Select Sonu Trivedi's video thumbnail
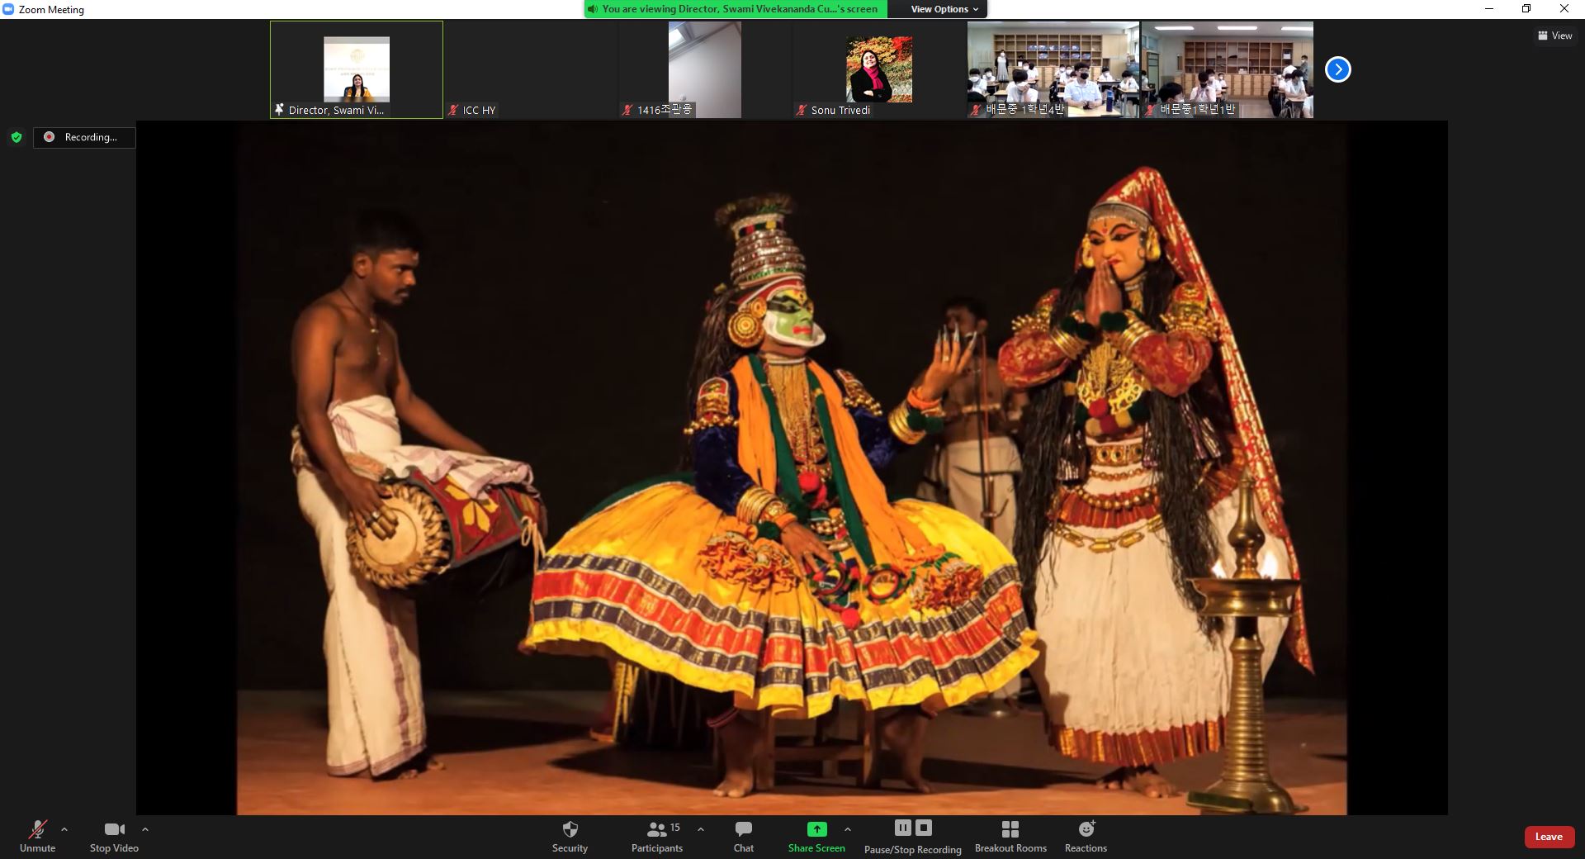The width and height of the screenshot is (1585, 859). point(878,70)
